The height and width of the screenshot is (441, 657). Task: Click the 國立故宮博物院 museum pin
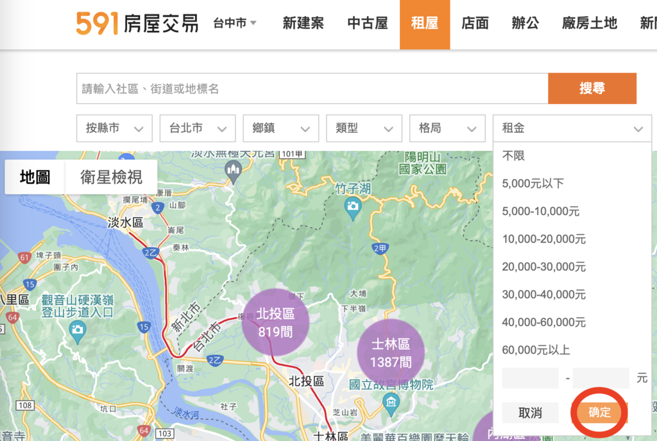point(391,404)
